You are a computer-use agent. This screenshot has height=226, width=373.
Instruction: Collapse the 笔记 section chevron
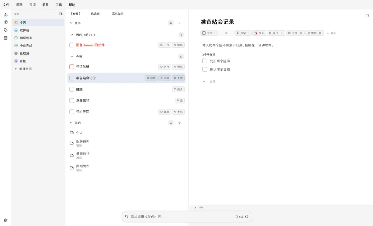click(71, 123)
